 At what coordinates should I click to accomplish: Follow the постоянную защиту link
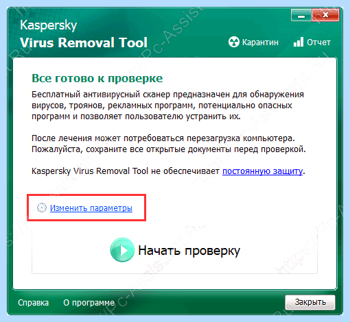coord(263,171)
